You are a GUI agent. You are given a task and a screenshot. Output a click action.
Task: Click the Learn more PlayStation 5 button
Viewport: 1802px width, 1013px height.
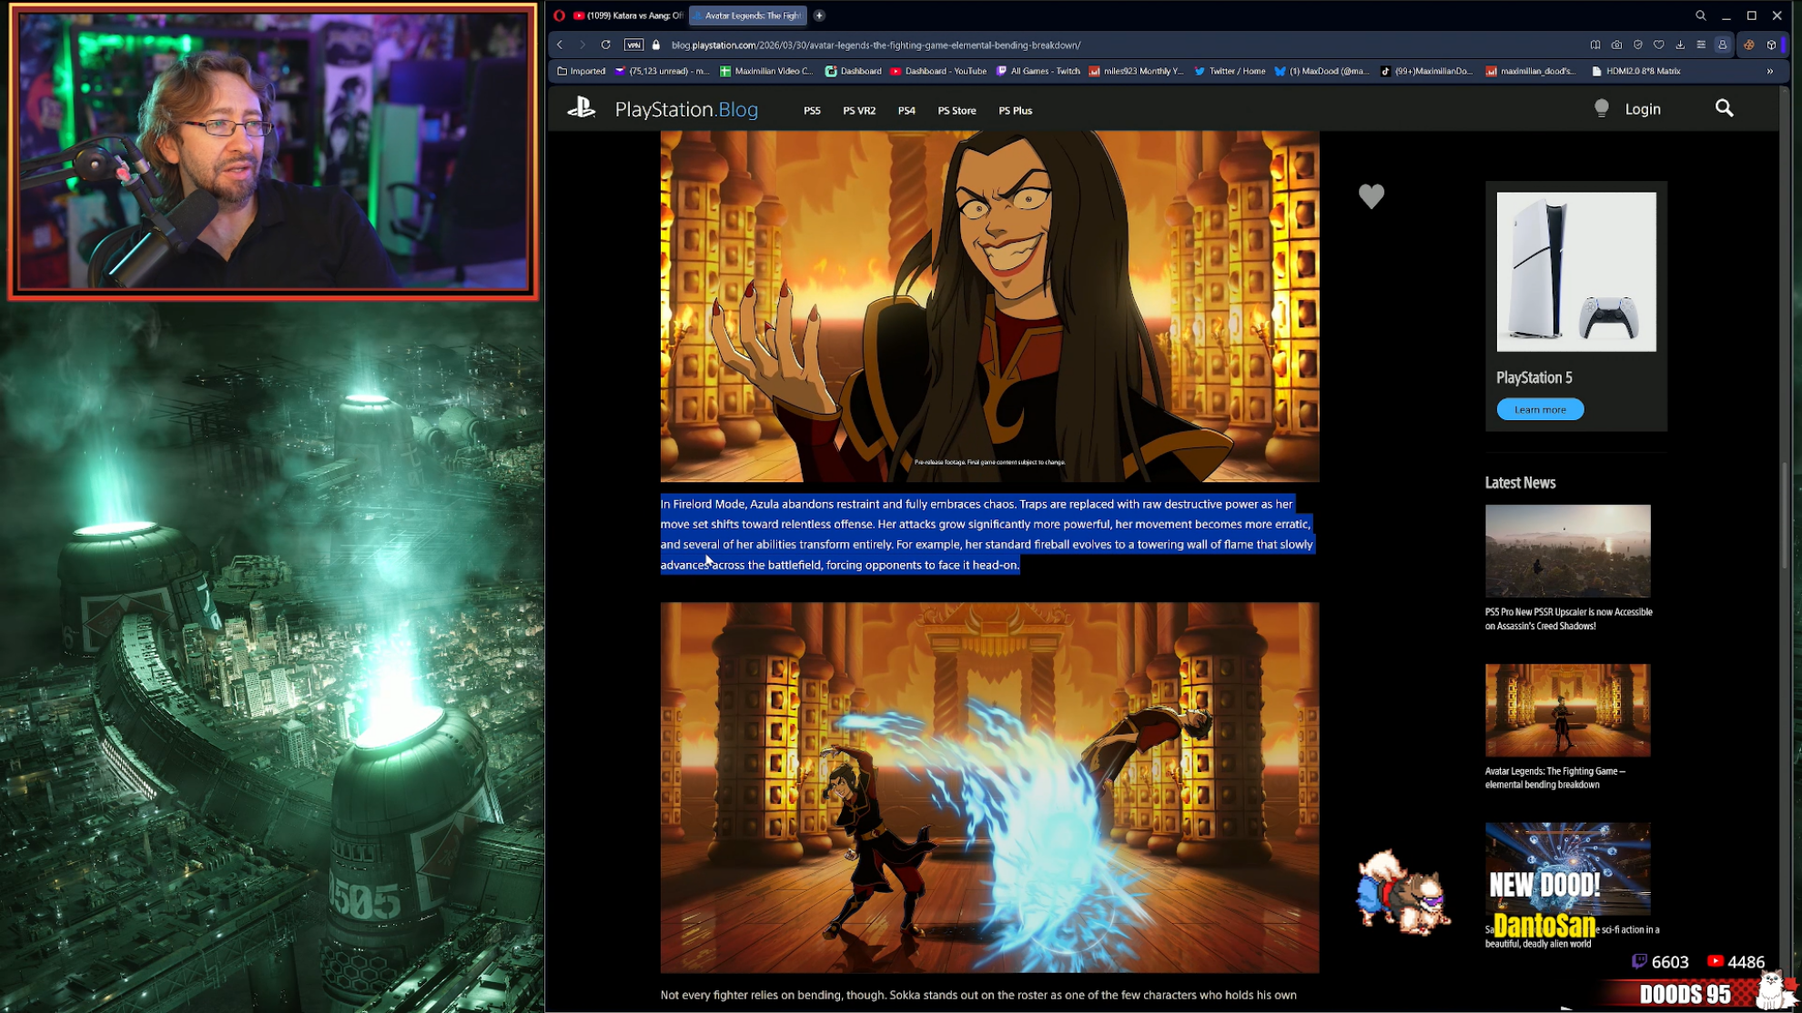[1540, 410]
